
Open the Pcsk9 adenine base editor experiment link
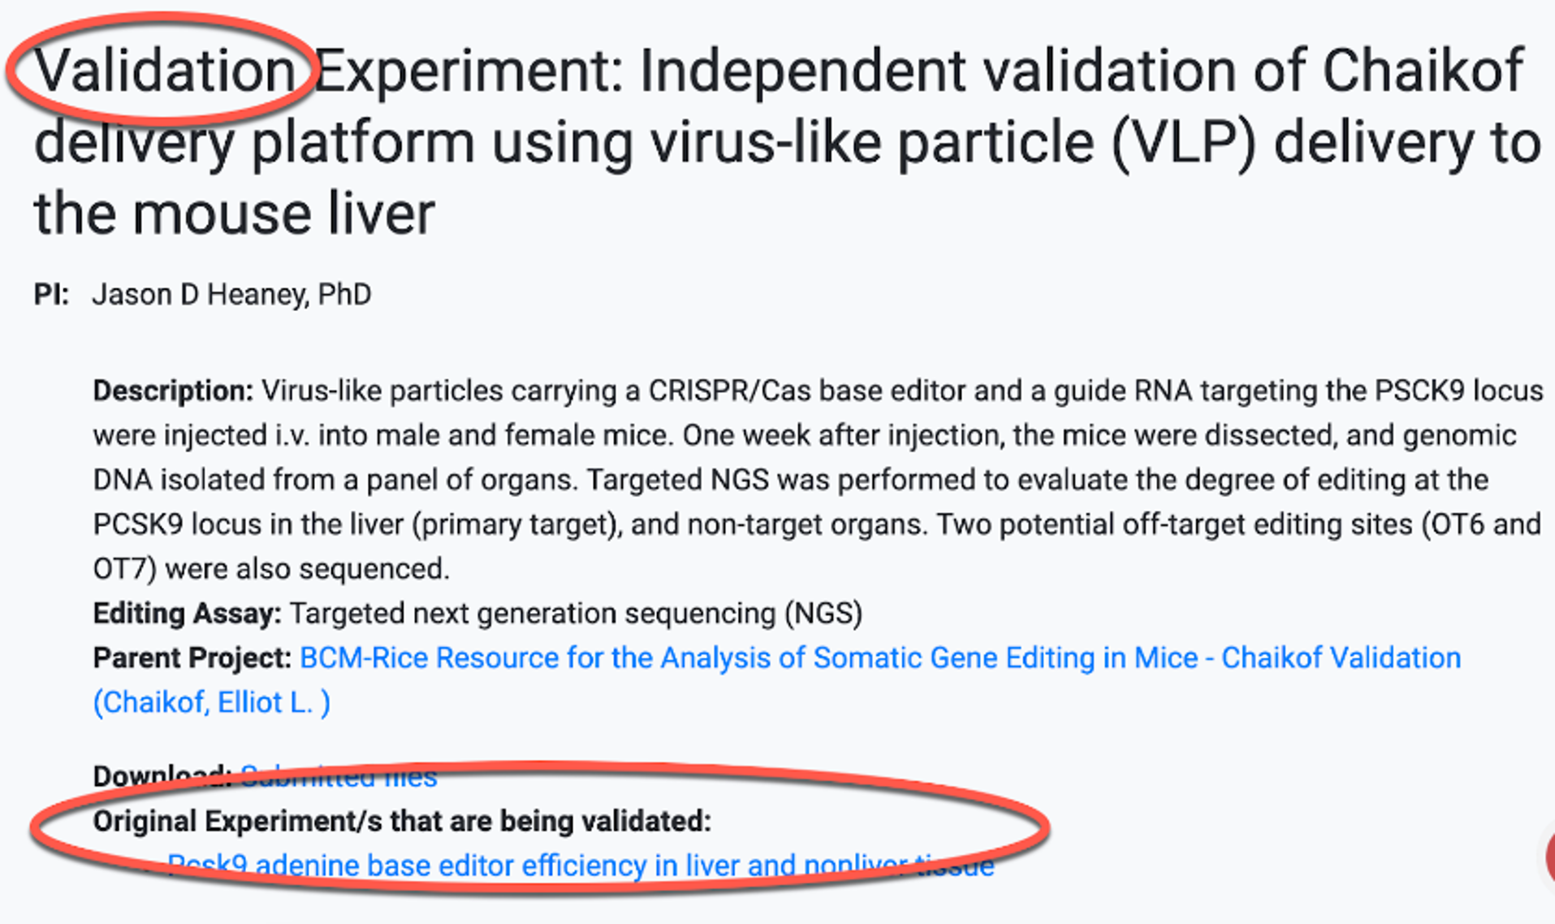[x=580, y=866]
